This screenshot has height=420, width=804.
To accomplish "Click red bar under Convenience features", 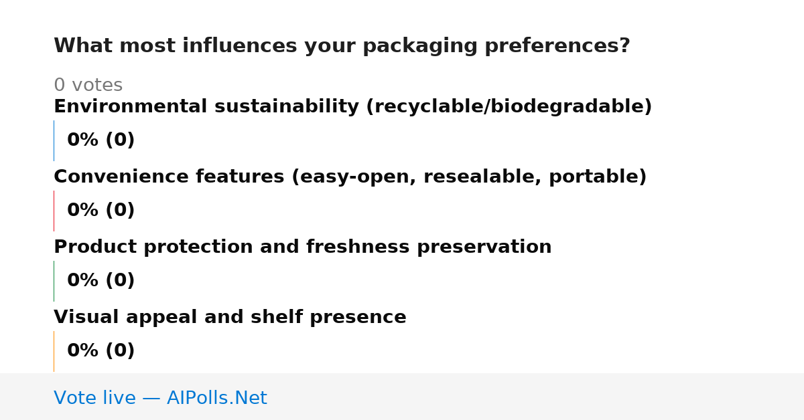I will pos(54,211).
